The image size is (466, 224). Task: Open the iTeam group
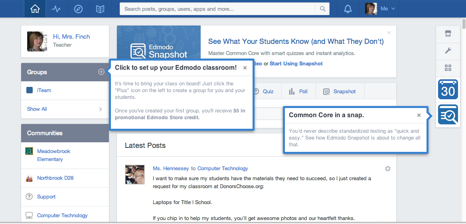click(x=44, y=90)
